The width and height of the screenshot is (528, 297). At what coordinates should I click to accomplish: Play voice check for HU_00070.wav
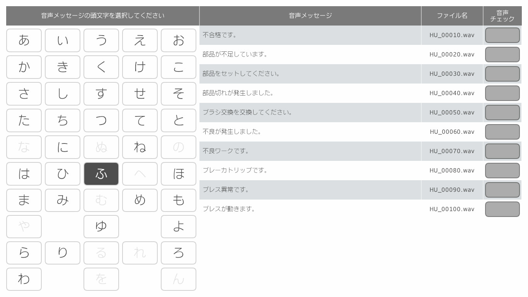pos(502,151)
